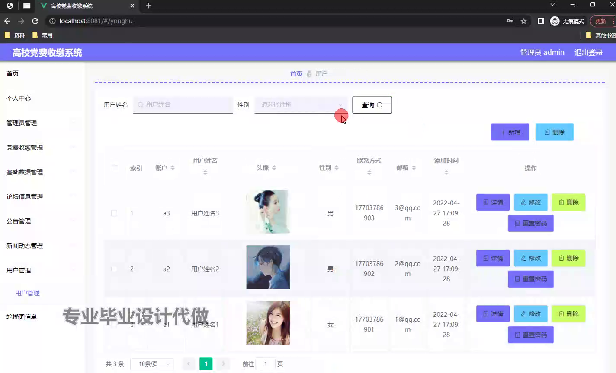Close the 高校党费收缴系统 tab
The height and width of the screenshot is (373, 616).
tap(132, 6)
